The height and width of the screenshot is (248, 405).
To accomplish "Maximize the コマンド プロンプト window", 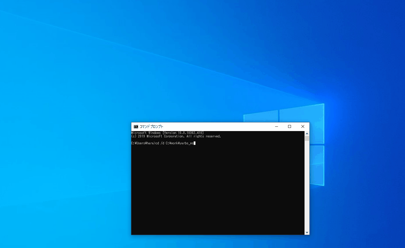I will click(290, 126).
